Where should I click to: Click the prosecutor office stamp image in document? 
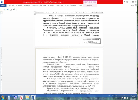click(91, 41)
